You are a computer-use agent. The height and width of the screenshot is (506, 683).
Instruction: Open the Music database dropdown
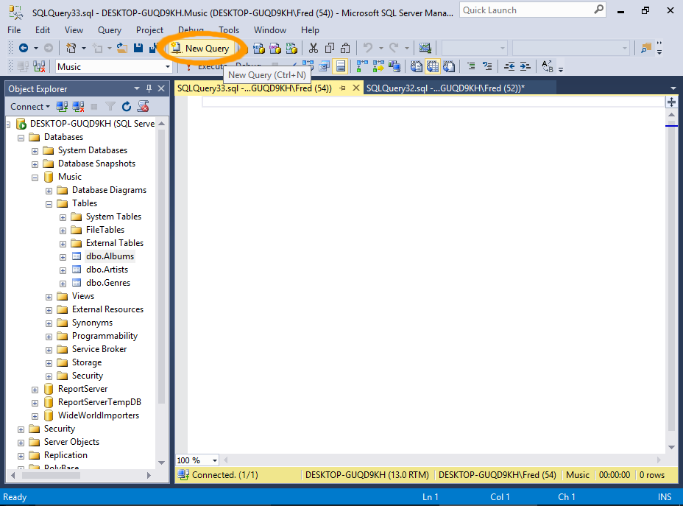pyautogui.click(x=167, y=66)
